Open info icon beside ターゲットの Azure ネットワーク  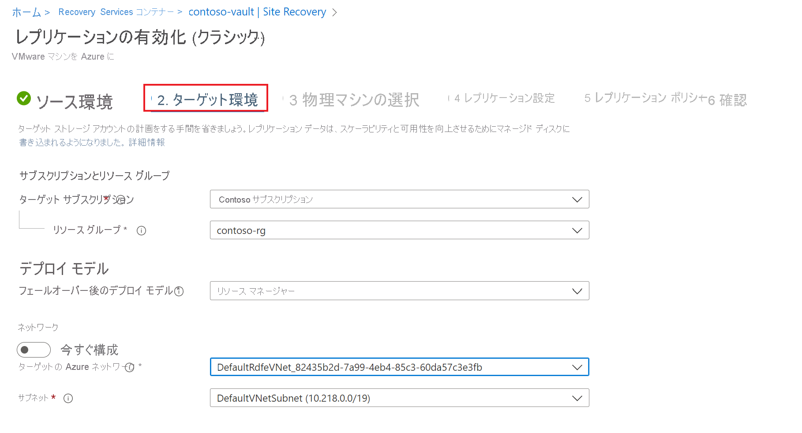pos(129,367)
